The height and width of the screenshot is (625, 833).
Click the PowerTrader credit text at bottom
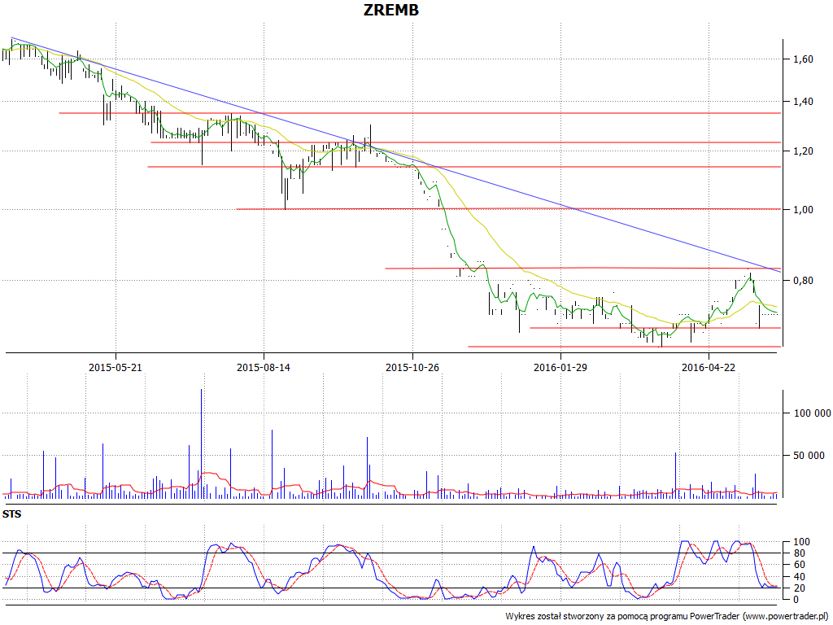pyautogui.click(x=667, y=617)
